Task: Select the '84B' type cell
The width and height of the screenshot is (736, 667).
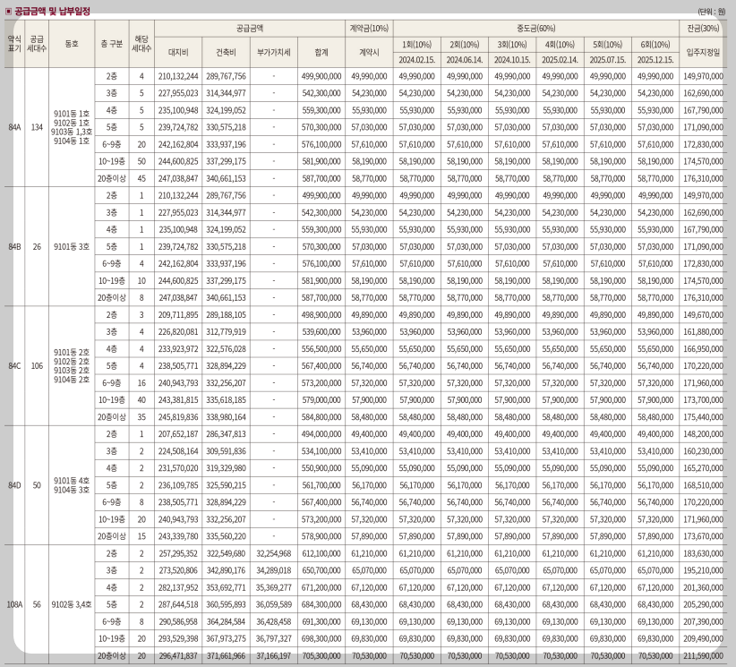Action: click(x=14, y=246)
